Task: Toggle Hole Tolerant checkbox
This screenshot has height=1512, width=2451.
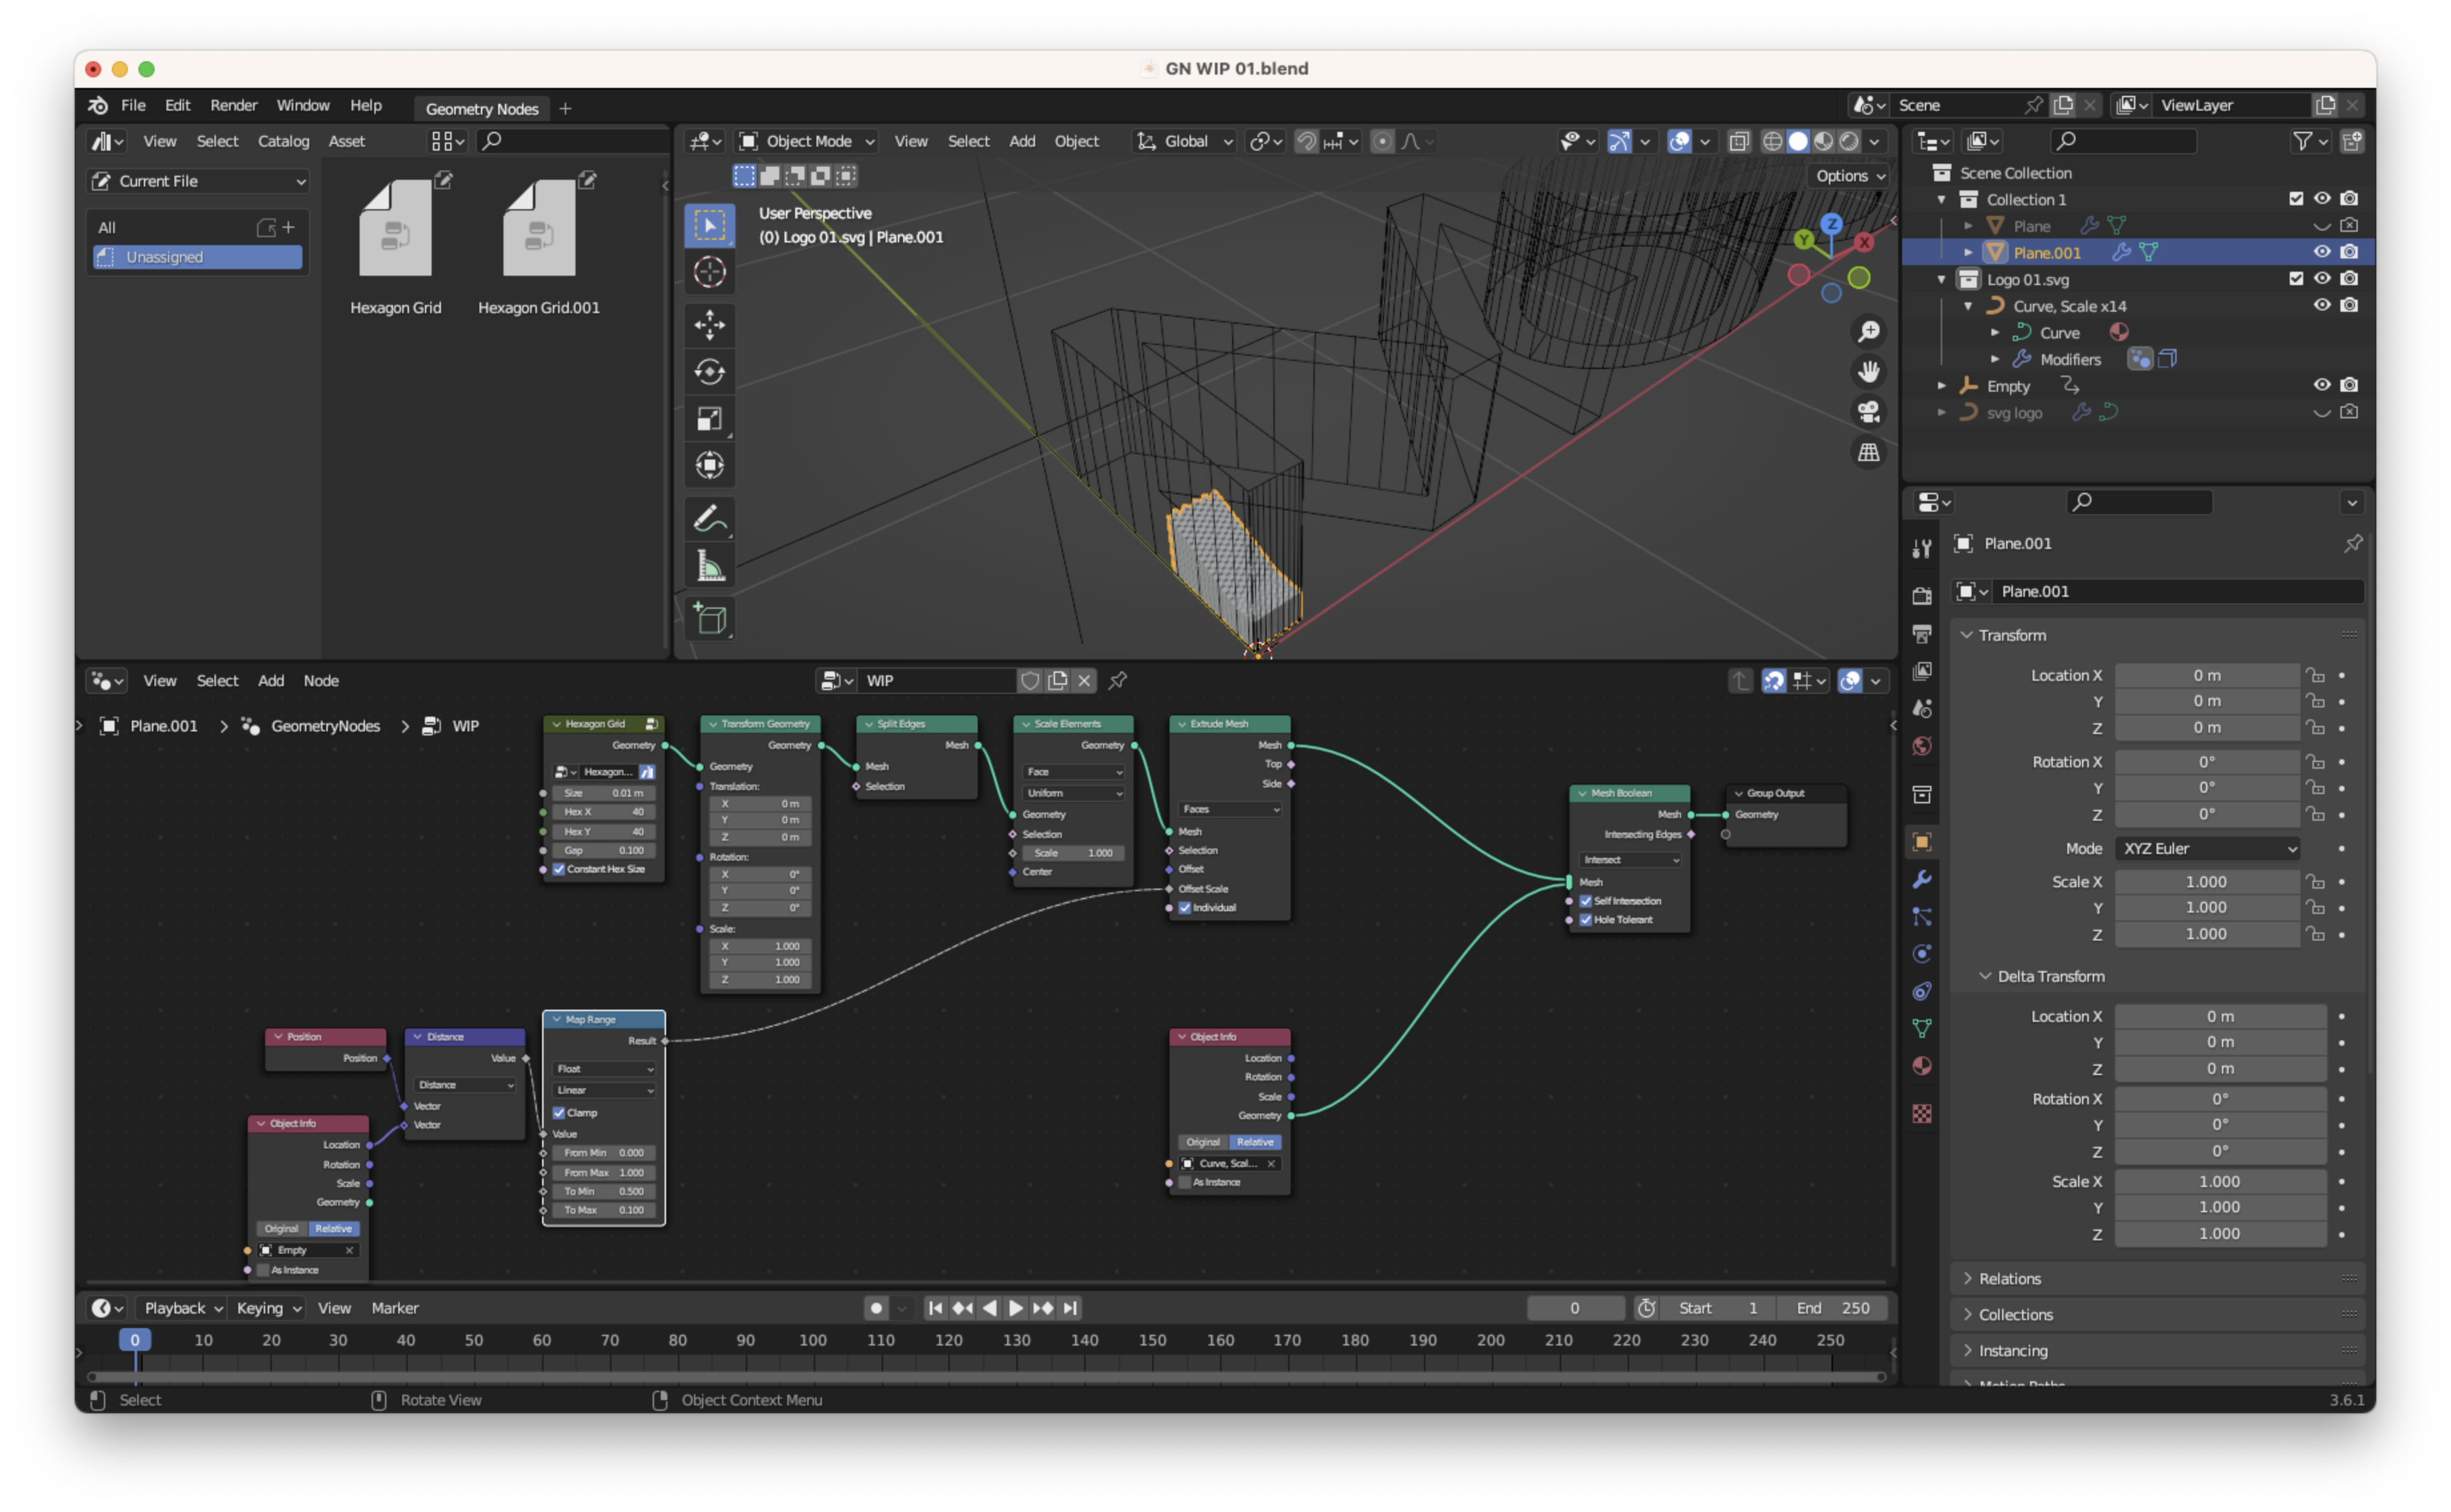Action: [1586, 920]
